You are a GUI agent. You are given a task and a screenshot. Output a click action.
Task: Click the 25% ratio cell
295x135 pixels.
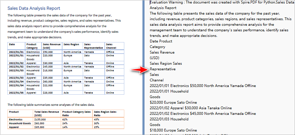coord(108,127)
